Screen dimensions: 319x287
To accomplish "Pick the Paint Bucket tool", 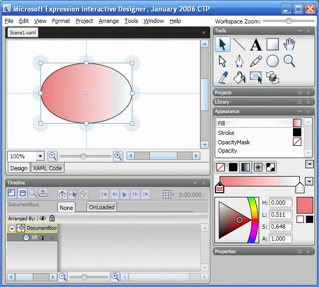I will (239, 78).
